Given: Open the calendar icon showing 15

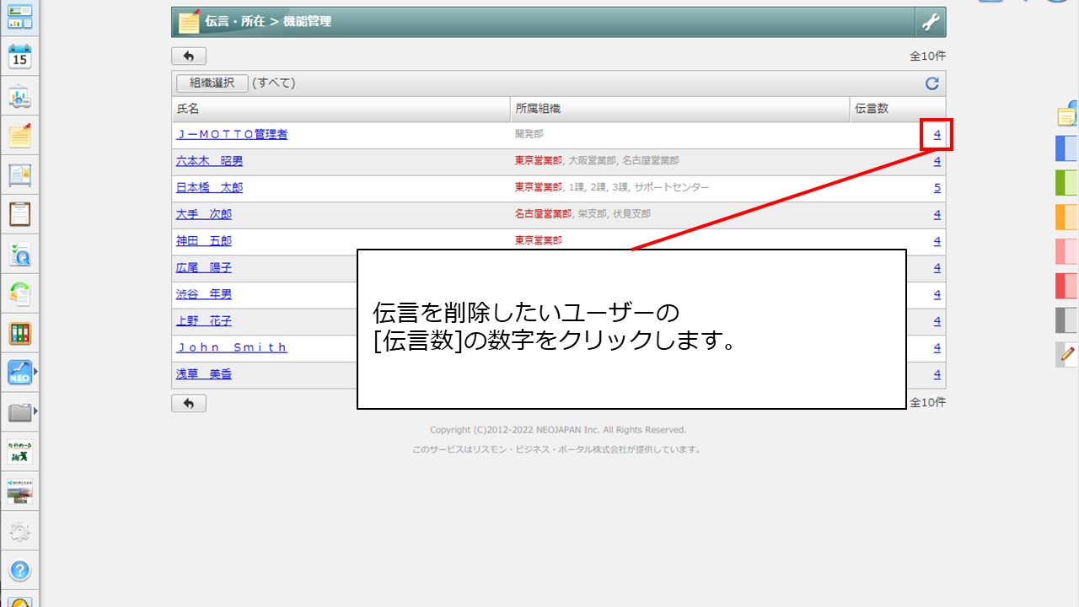Looking at the screenshot, I should pos(19,57).
